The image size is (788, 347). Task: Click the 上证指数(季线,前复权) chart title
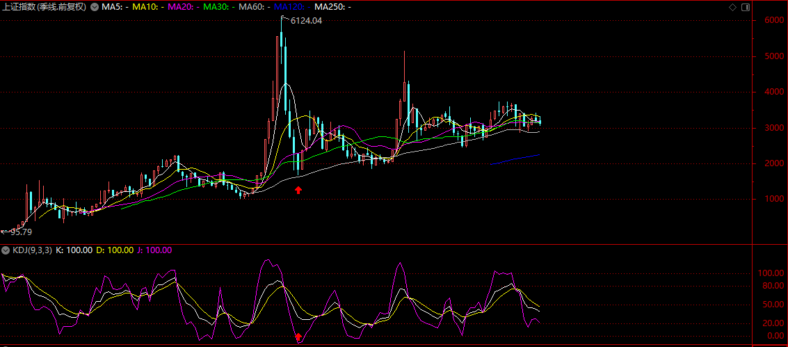pyautogui.click(x=44, y=7)
